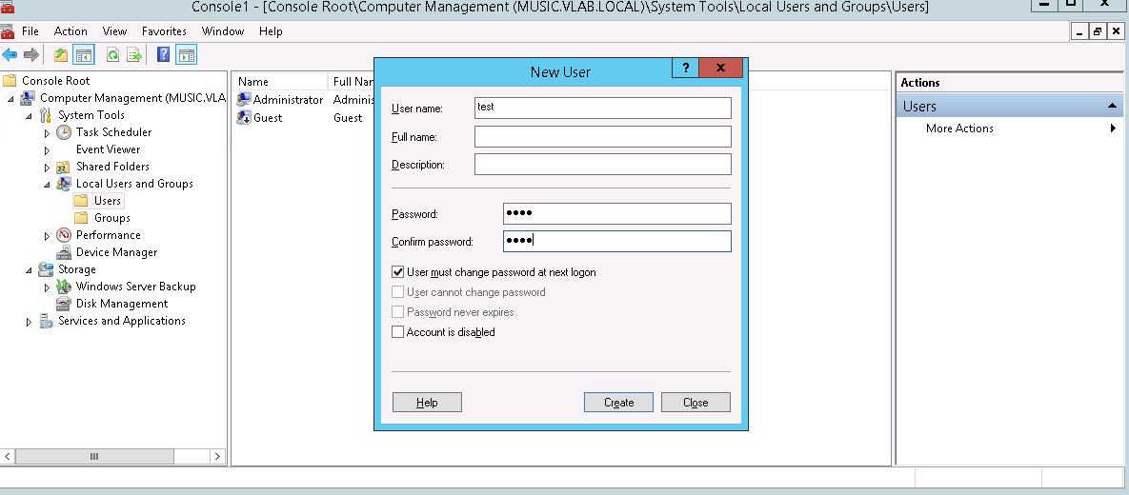This screenshot has height=495, width=1129.
Task: Expand the Services and Applications node
Action: pos(29,323)
